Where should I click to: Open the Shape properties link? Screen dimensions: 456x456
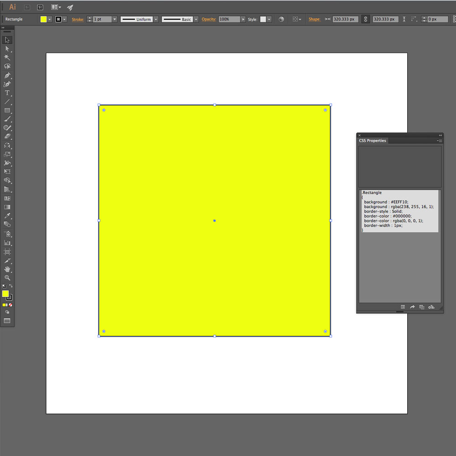click(314, 19)
